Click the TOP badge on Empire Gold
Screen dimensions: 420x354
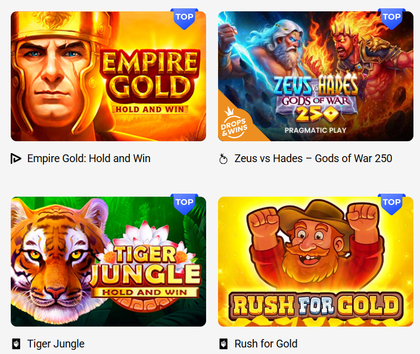pos(184,18)
